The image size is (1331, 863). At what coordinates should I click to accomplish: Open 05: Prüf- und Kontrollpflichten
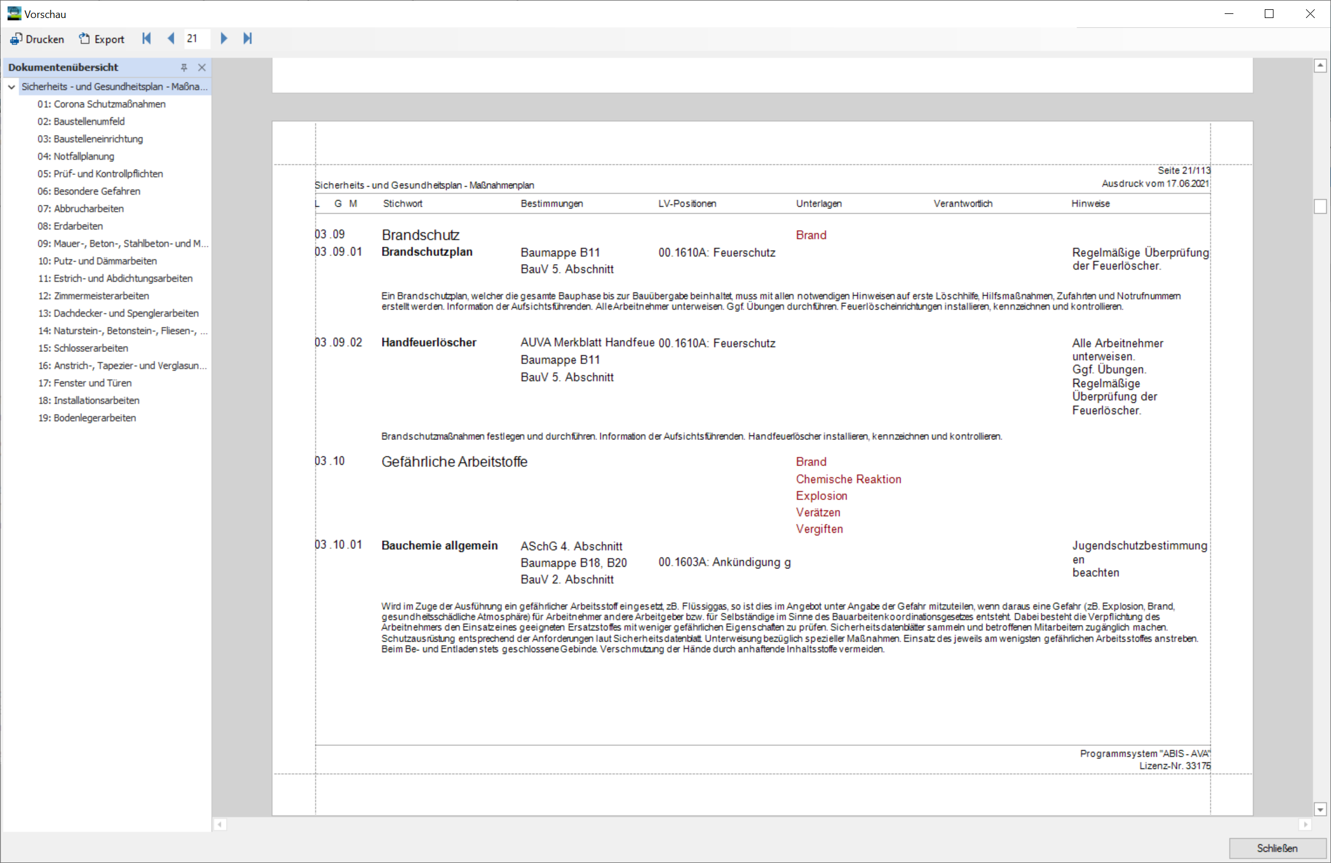(101, 174)
